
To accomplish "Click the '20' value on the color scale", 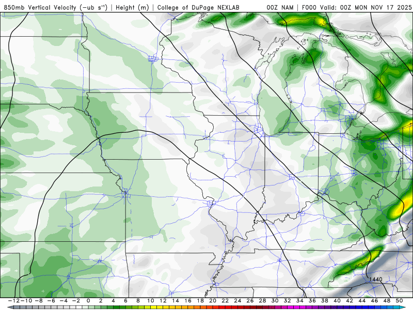I will coord(213,301).
